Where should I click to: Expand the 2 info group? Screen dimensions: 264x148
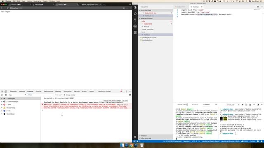click(x=2, y=111)
